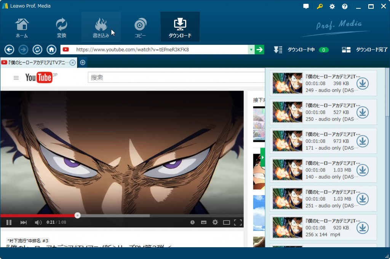Show the ダウンロード完了 completed list
Image resolution: width=390 pixels, height=259 pixels.
coord(365,50)
